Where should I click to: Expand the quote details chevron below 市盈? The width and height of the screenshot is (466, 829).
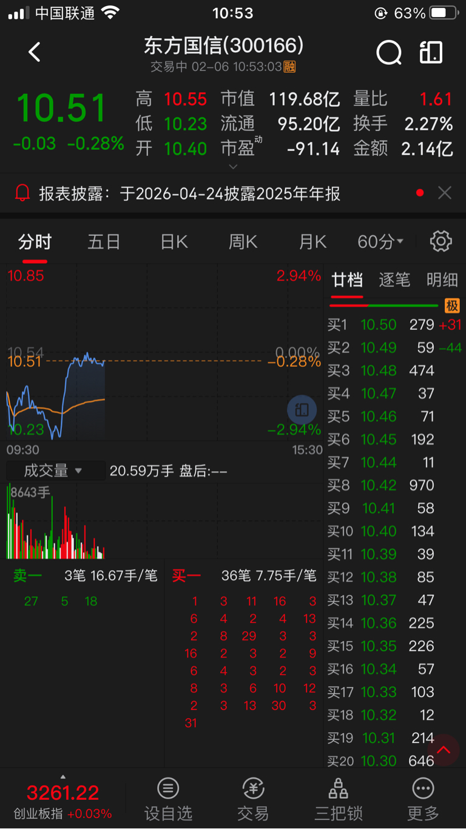pyautogui.click(x=233, y=166)
